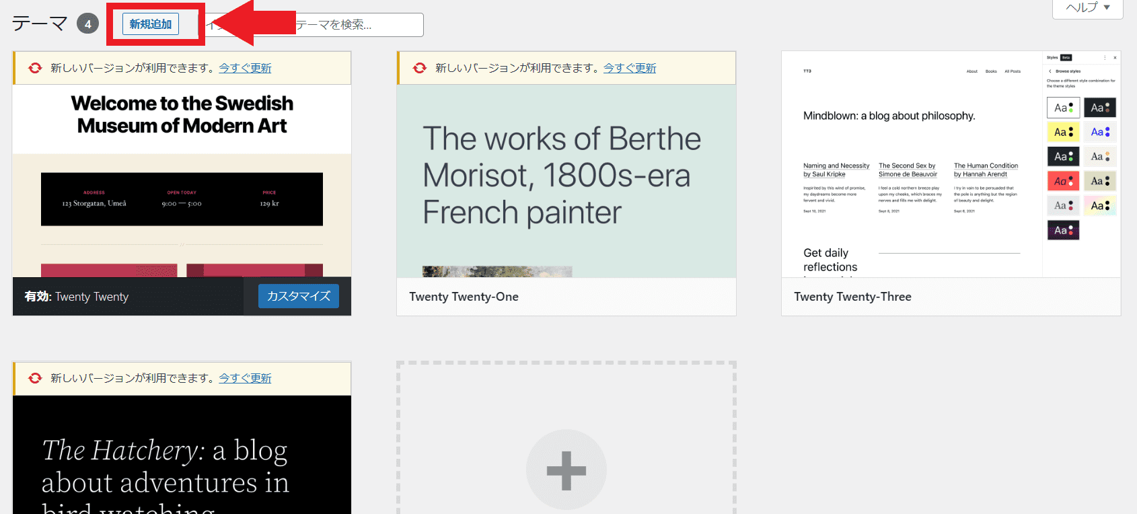1137x514 pixels.
Task: Click the theme count badge showing 4
Action: (x=87, y=24)
